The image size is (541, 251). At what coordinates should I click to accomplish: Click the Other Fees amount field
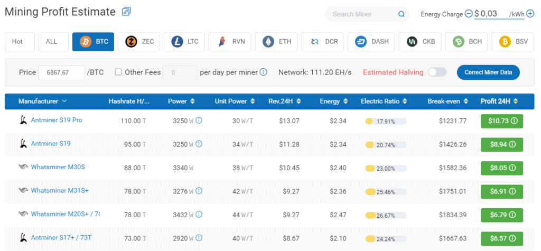(180, 72)
